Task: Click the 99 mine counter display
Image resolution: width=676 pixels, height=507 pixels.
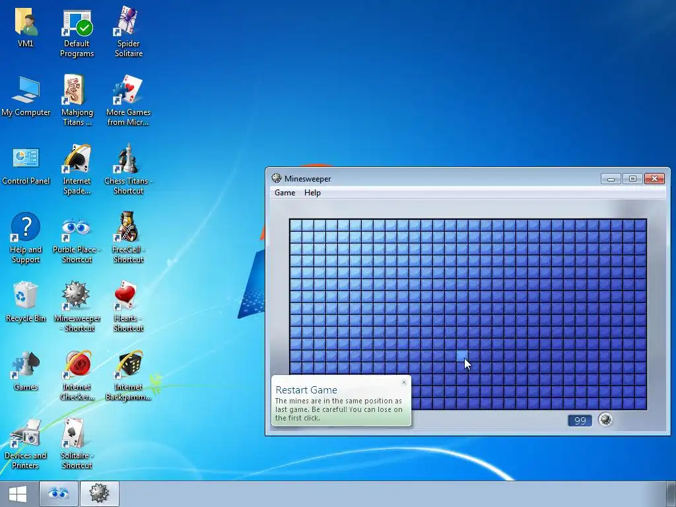Action: coord(580,421)
